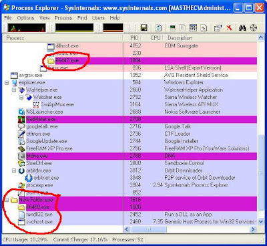Click the grayed Show Process Tree toolbar icon
This screenshot has height=246, width=267.
point(183,28)
